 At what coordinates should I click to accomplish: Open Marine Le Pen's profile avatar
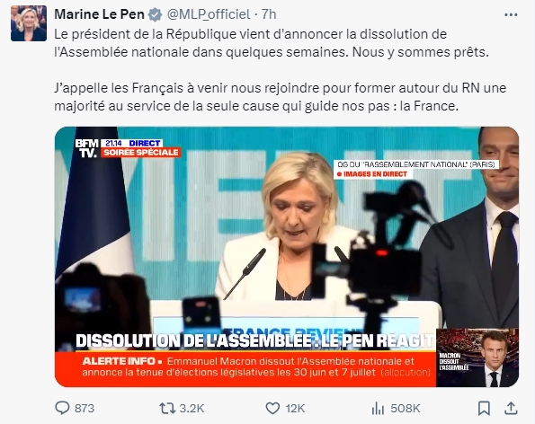[x=29, y=23]
